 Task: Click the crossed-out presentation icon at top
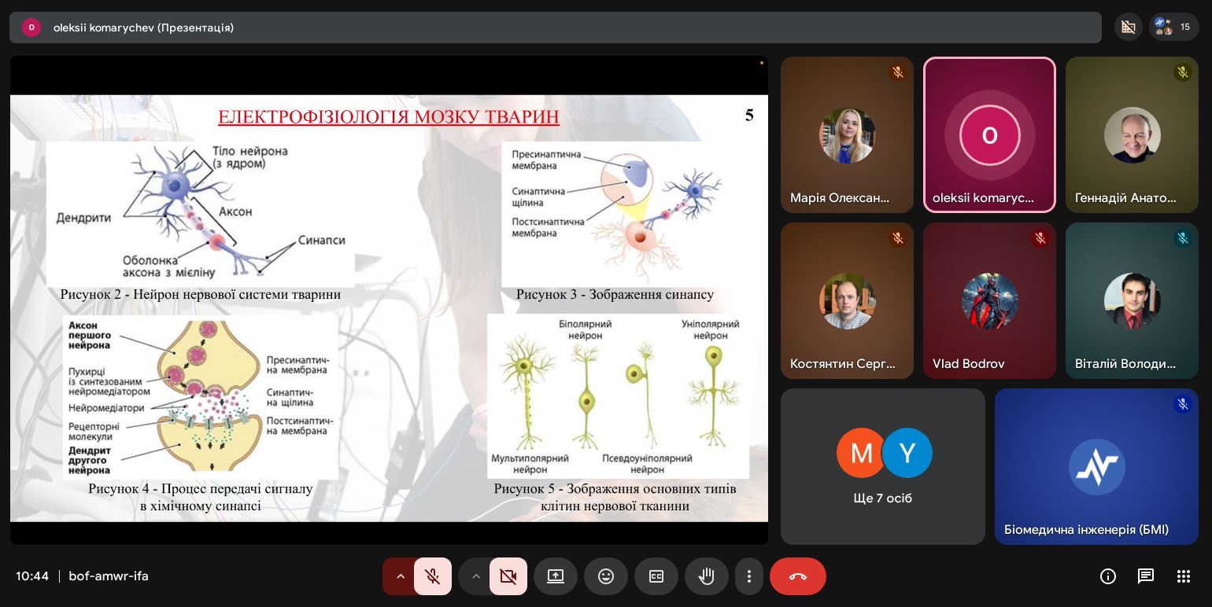pyautogui.click(x=1129, y=27)
